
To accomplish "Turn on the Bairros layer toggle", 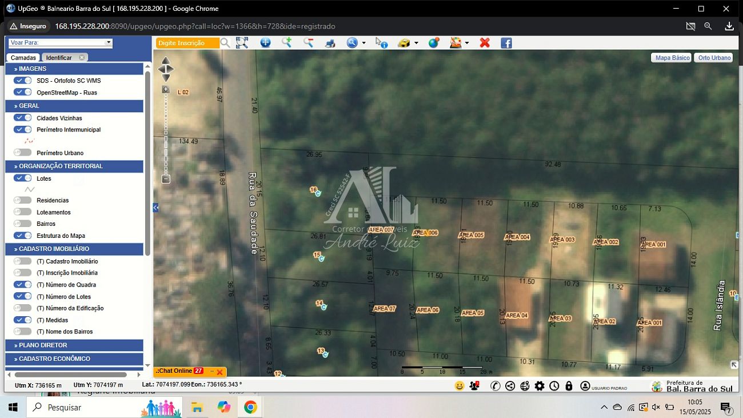I will pyautogui.click(x=23, y=224).
